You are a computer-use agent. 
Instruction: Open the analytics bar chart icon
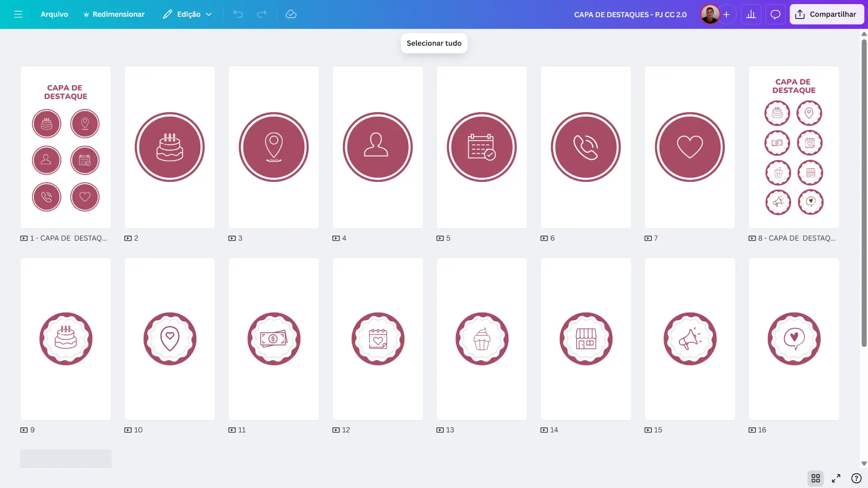[751, 14]
